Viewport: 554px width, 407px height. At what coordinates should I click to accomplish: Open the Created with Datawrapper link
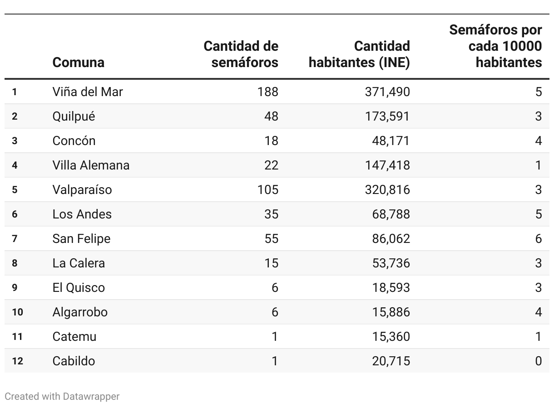pyautogui.click(x=62, y=396)
